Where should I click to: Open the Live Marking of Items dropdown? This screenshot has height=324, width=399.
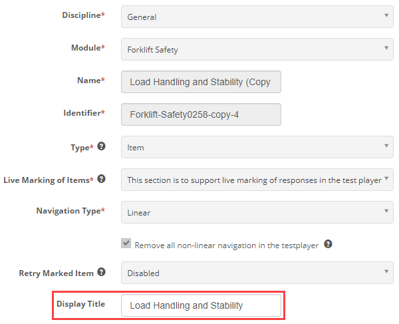(x=257, y=180)
